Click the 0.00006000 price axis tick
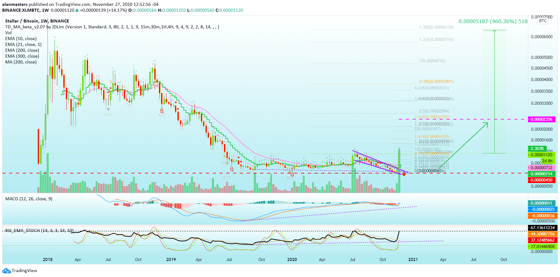This screenshot has height=277, width=560. 541,37
